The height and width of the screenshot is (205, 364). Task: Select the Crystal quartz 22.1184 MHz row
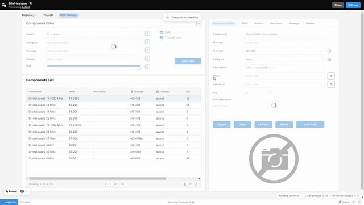click(x=114, y=125)
